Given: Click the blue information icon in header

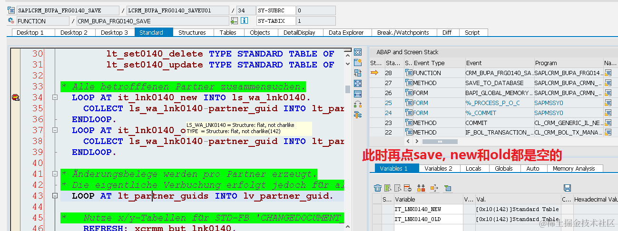Looking at the screenshot, I should pyautogui.click(x=245, y=21).
